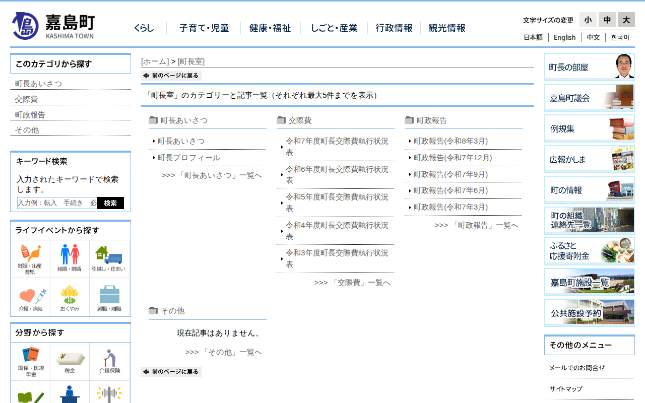Open the 行政情報 navigation menu

click(x=394, y=28)
